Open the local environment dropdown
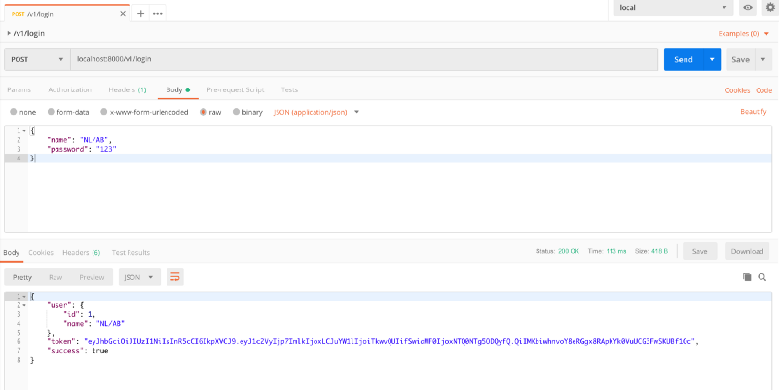Viewport: 779px width, 390px height. pyautogui.click(x=673, y=8)
